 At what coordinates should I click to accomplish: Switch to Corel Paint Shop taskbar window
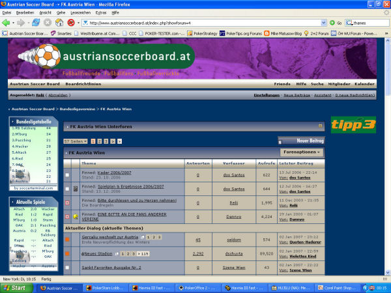click(x=338, y=288)
